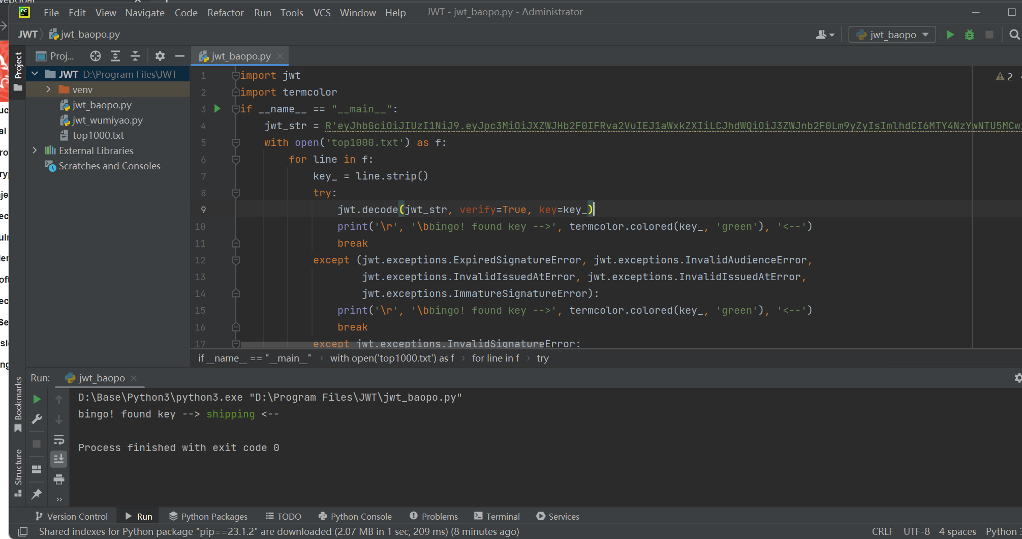Open Project panel settings gear
This screenshot has width=1022, height=539.
[x=160, y=56]
